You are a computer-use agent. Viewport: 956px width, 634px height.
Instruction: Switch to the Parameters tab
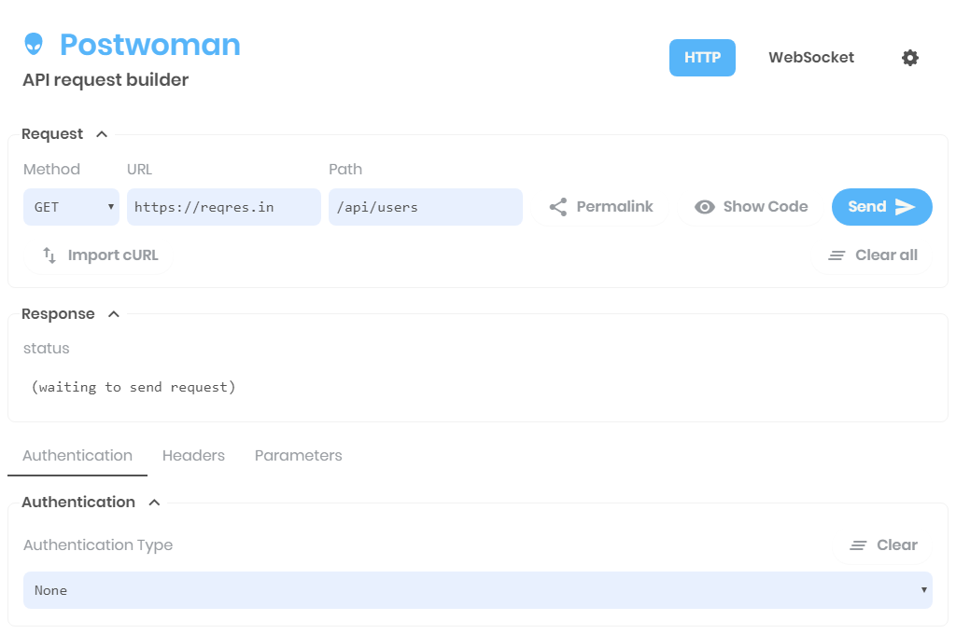(298, 455)
